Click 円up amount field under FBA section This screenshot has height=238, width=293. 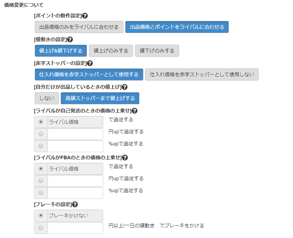click(75, 181)
